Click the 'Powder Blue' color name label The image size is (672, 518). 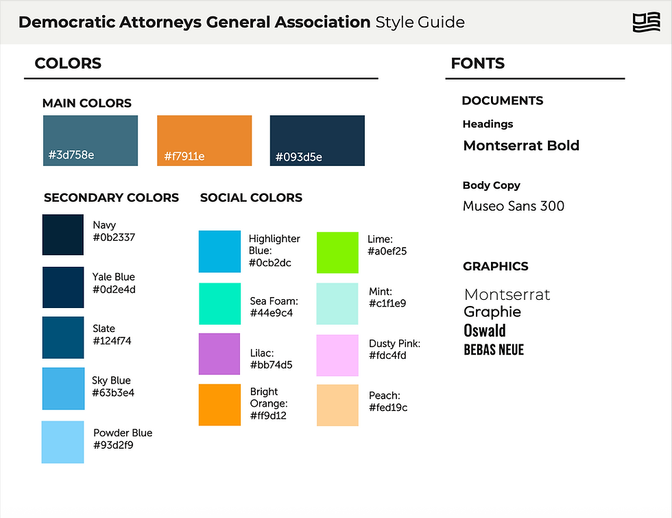point(123,433)
